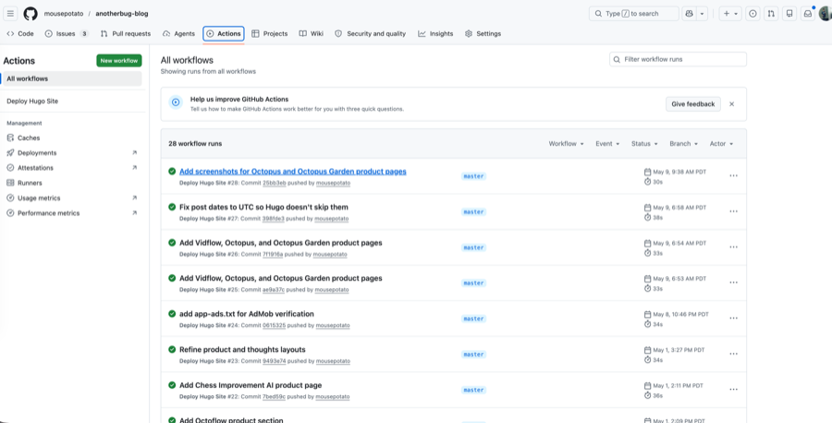
Task: Click commit hash 398fde3
Action: coord(274,218)
